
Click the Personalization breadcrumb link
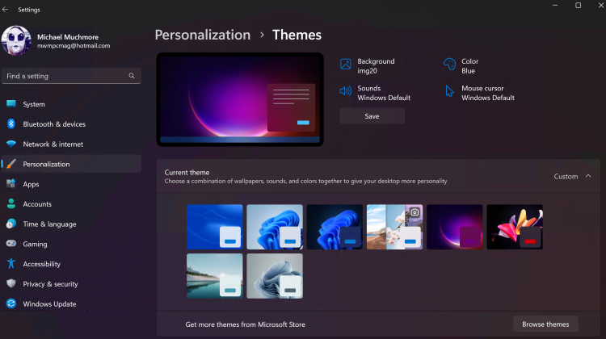point(203,35)
